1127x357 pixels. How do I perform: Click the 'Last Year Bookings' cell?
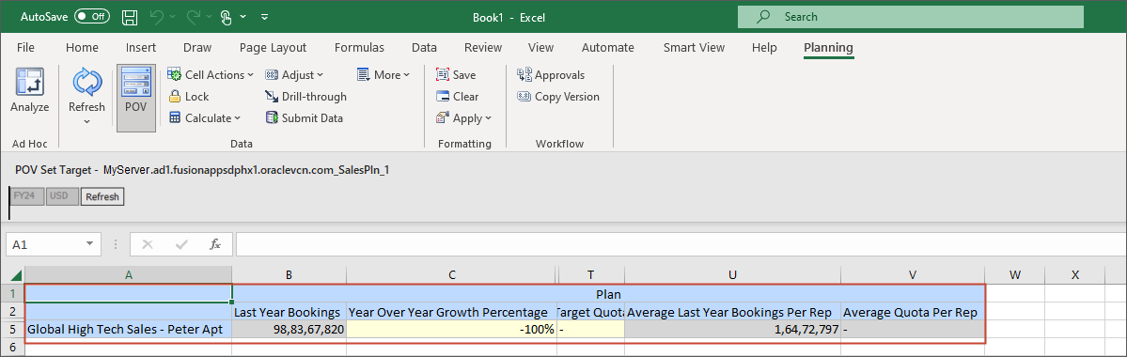click(289, 313)
